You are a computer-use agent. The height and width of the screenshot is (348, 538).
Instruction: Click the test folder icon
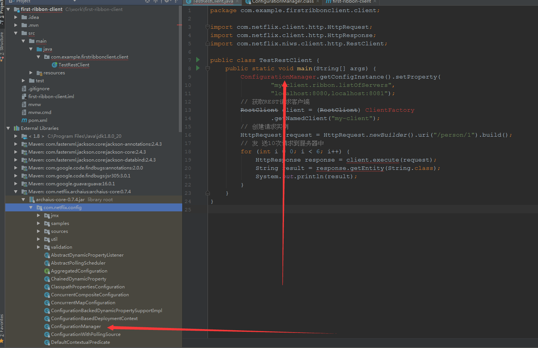point(32,81)
